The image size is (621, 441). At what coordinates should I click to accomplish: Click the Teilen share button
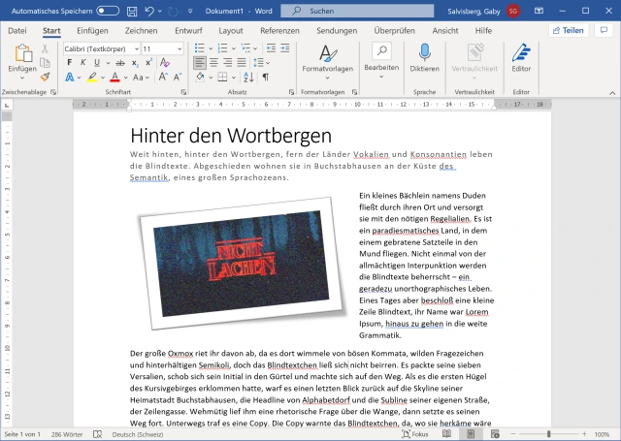[x=568, y=30]
